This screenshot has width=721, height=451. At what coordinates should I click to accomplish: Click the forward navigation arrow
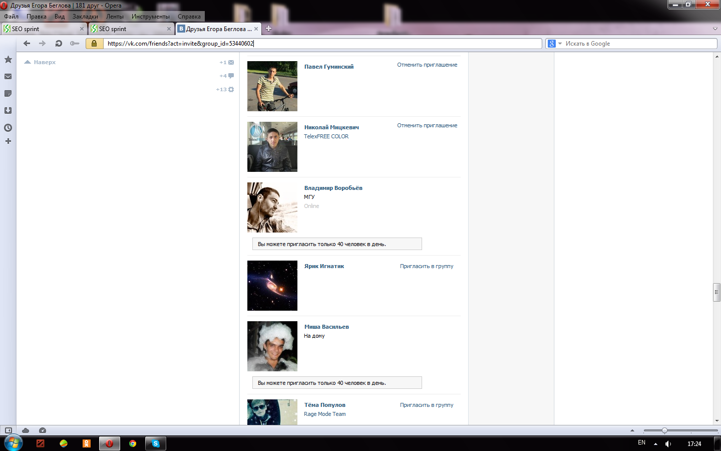coord(43,44)
